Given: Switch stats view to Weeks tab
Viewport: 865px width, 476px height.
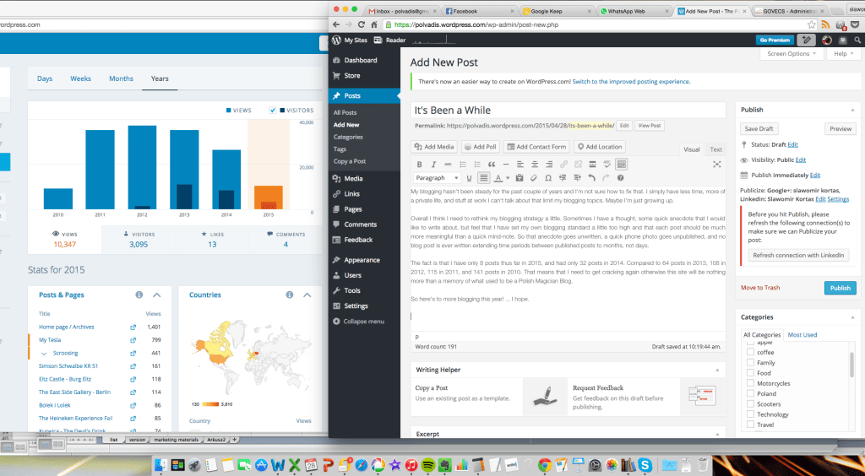Looking at the screenshot, I should (80, 78).
